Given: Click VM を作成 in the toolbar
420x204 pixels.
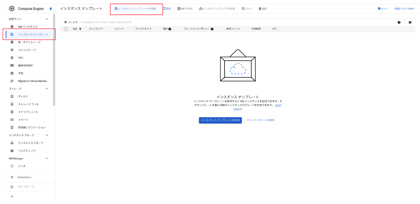Looking at the screenshot, I should coord(185,9).
